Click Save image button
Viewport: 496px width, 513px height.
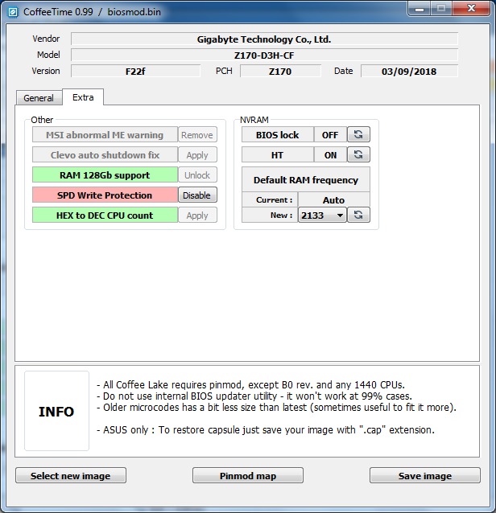(425, 475)
